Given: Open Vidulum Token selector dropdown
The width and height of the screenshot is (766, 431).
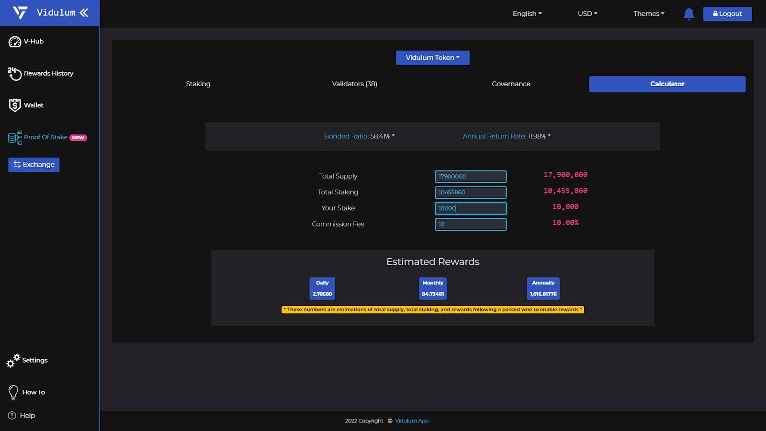Looking at the screenshot, I should (433, 58).
